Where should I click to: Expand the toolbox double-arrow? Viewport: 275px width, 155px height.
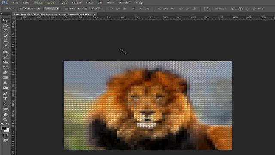coord(2,13)
